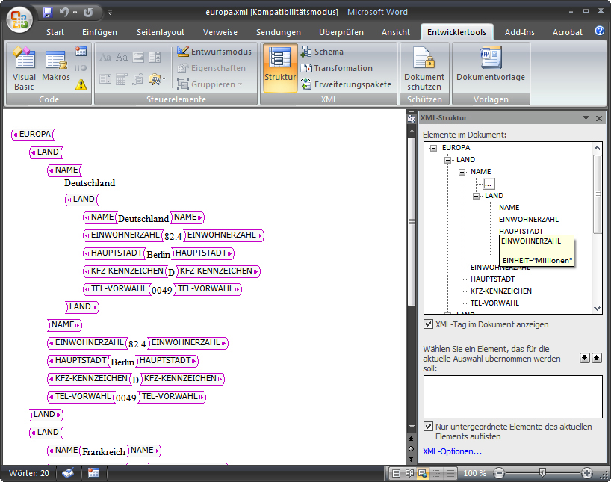
Task: Move selected XML element up
Action: pos(597,358)
